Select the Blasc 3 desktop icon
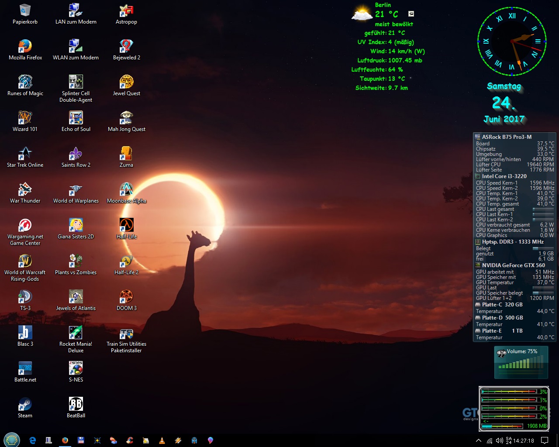Screen dimensions: 559x447 (25, 336)
